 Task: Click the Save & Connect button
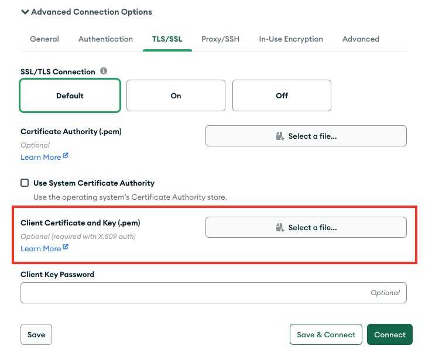(326, 335)
